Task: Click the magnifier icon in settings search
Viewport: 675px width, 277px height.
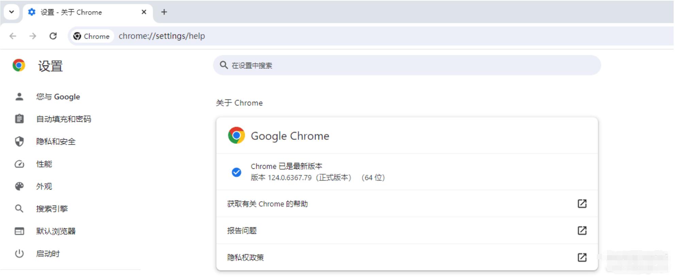Action: (223, 65)
